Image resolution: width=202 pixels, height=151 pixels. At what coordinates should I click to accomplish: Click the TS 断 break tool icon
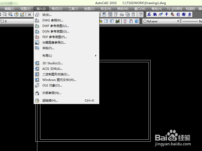(184, 14)
